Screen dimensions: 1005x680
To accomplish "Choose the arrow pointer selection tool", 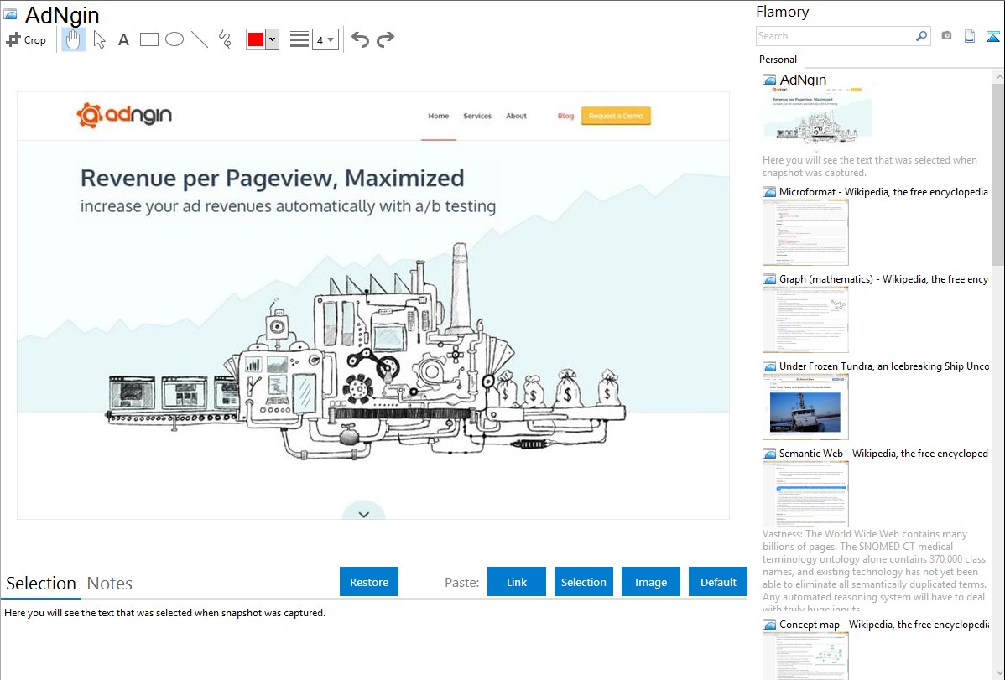I will tap(99, 39).
